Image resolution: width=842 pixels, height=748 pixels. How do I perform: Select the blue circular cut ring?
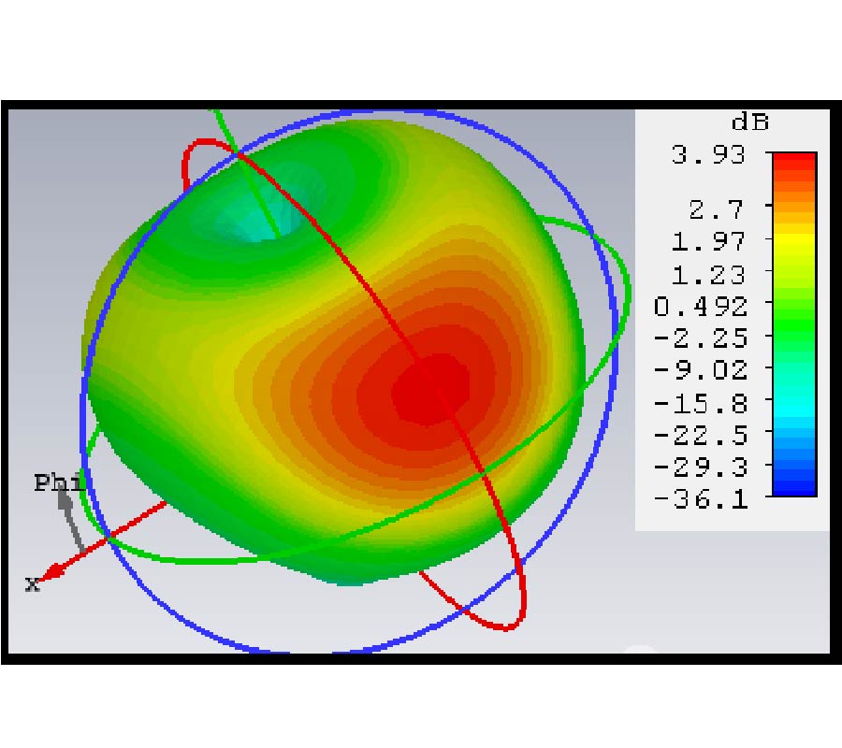pos(613,374)
